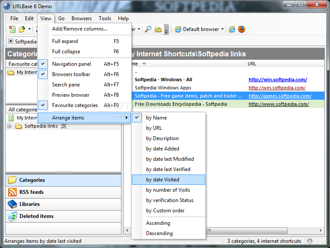The image size is (330, 248).
Task: Click the folder check toolbar icon
Action: (x=158, y=29)
